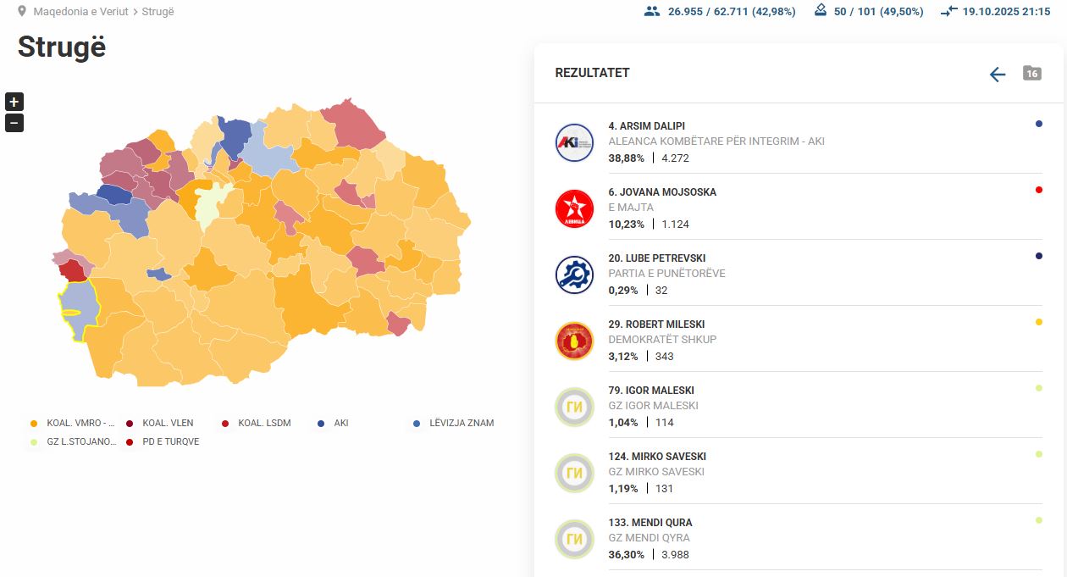The image size is (1067, 577).
Task: Zoom out of the map
Action: [x=14, y=123]
